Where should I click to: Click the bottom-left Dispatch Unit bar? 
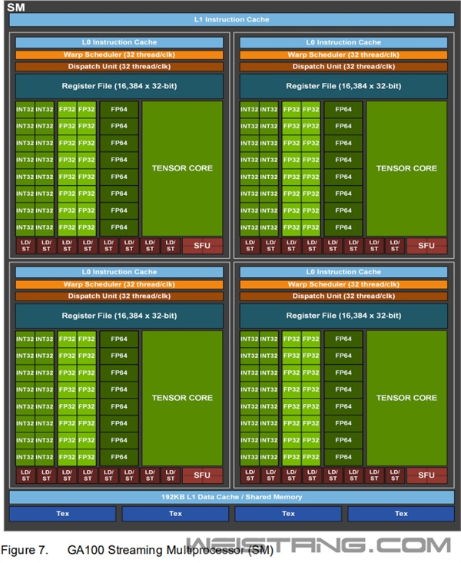[119, 296]
